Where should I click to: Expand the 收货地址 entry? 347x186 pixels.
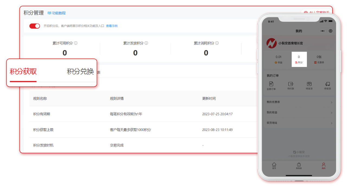[x=331, y=123]
